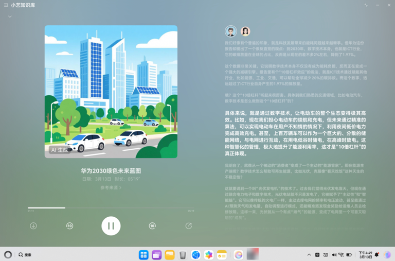Open the taskbar start circle button

8,255
